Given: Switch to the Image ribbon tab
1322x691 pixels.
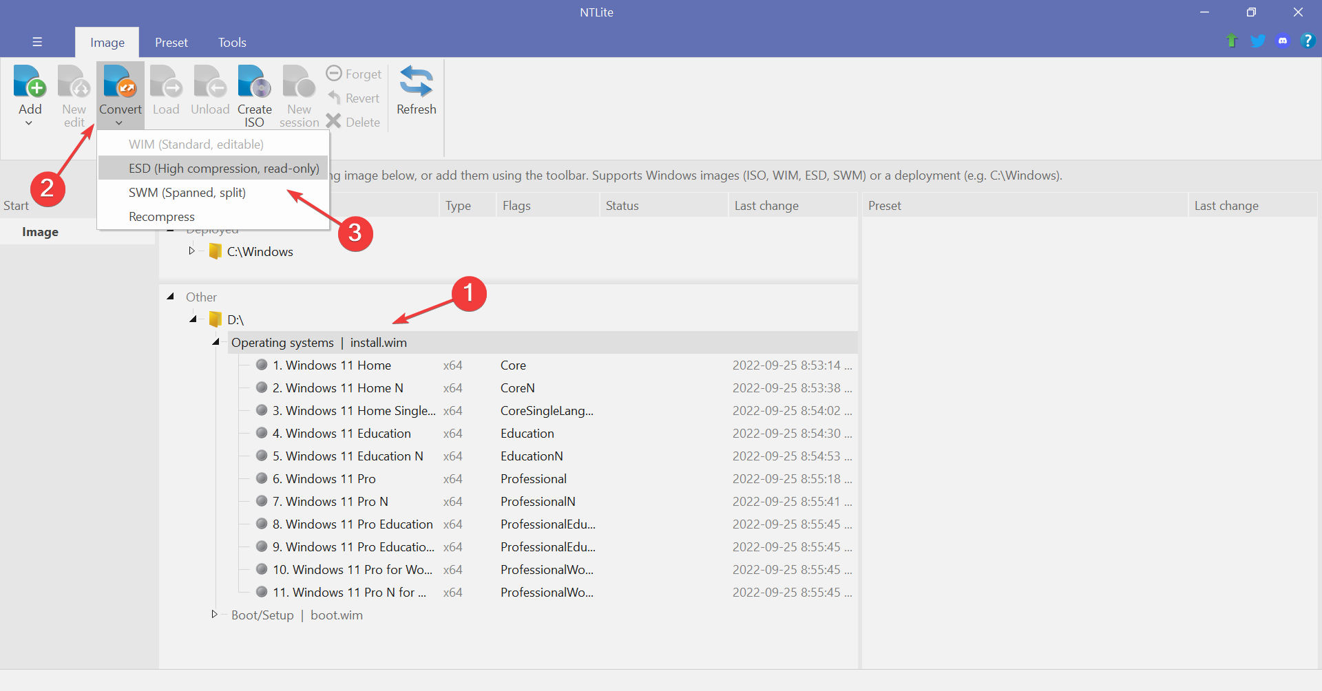Looking at the screenshot, I should pyautogui.click(x=107, y=42).
